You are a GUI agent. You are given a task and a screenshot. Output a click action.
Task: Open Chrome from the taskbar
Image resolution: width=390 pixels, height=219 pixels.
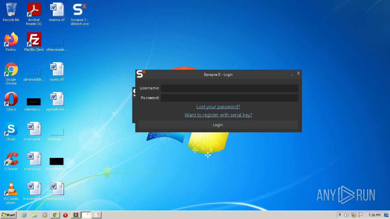[x=55, y=215]
